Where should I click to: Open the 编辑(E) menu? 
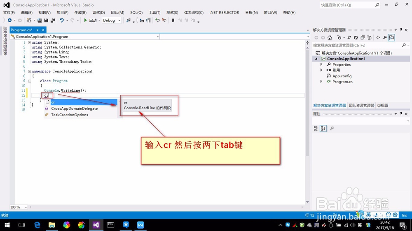click(26, 13)
